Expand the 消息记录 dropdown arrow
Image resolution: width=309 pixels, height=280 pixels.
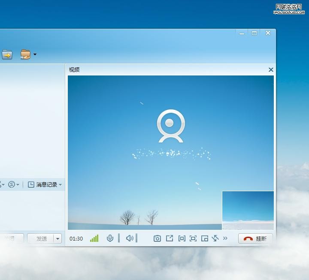tap(61, 185)
